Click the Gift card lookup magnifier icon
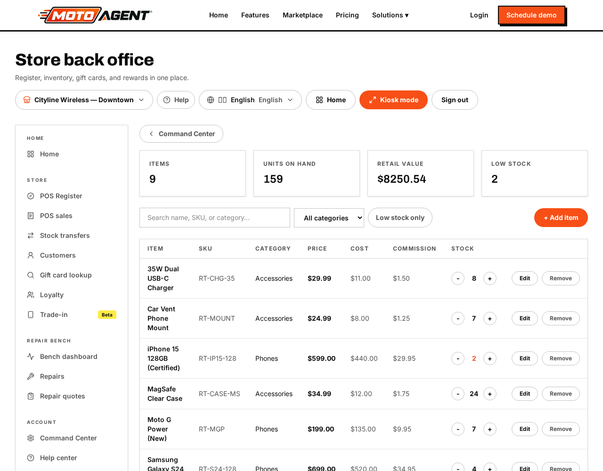 click(x=31, y=275)
